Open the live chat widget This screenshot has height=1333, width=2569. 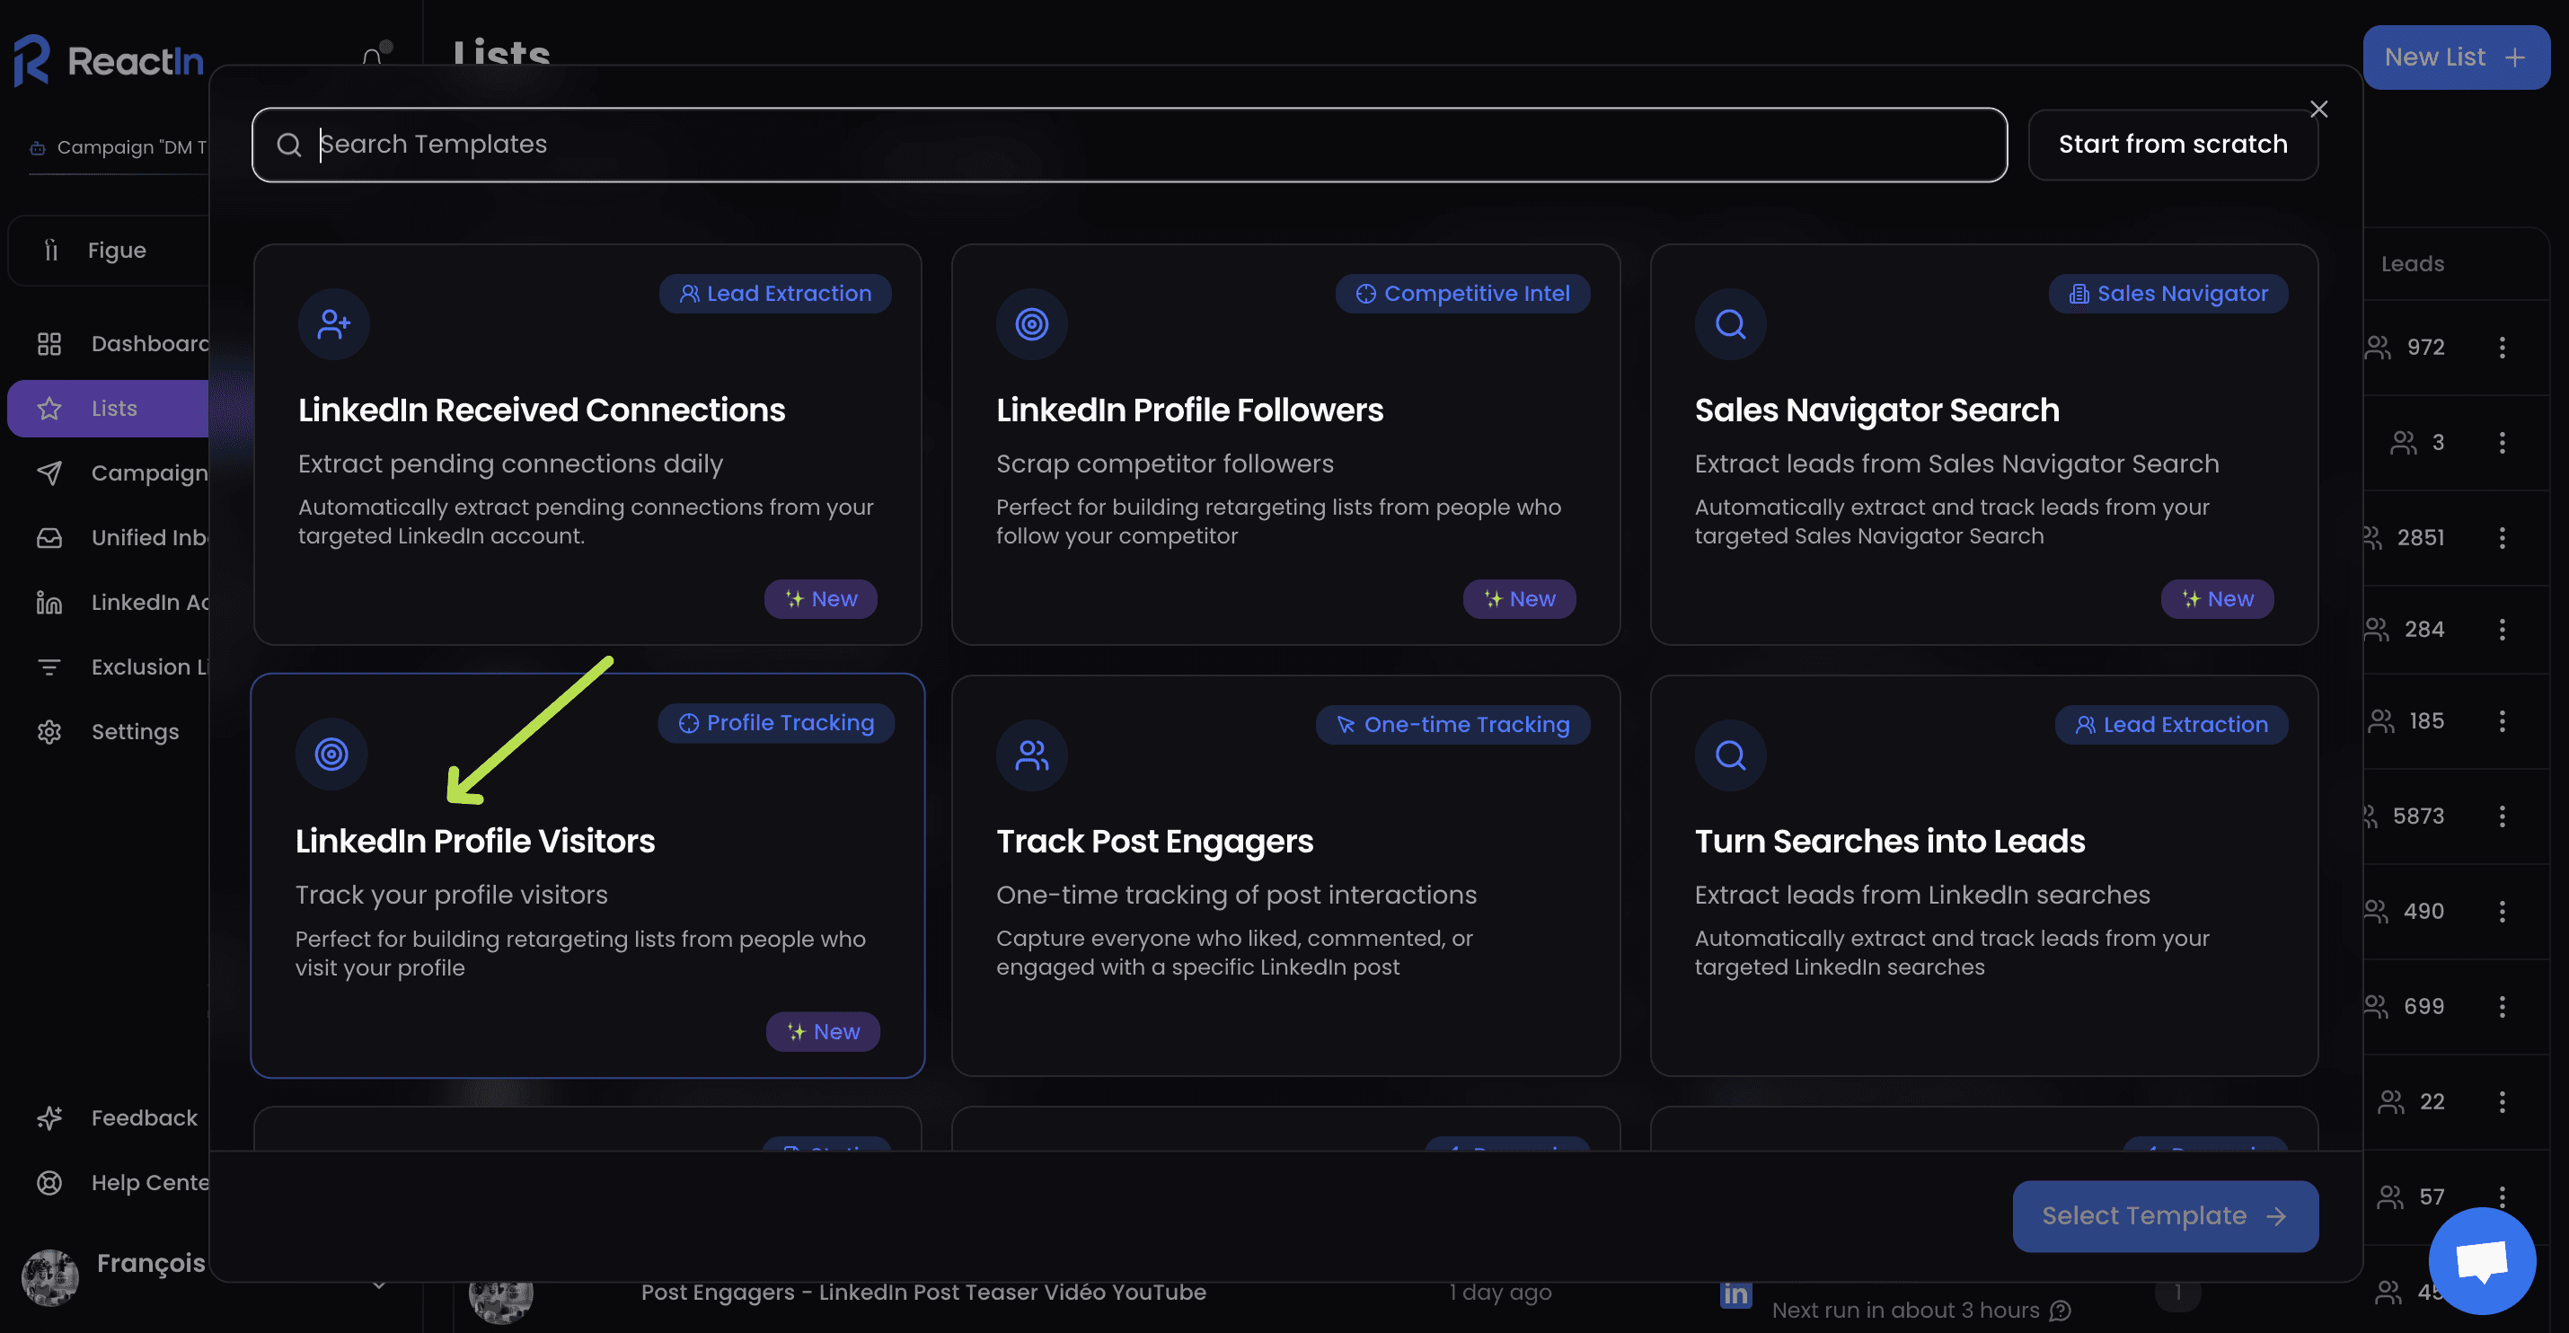[2481, 1260]
